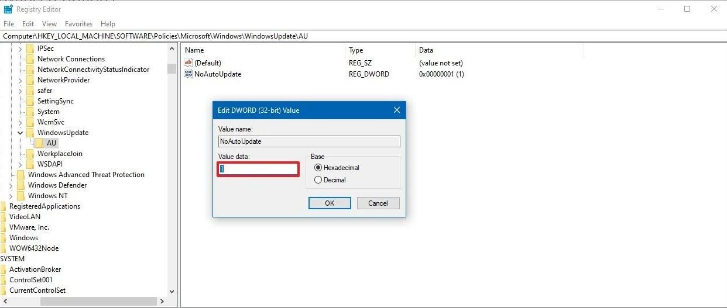Collapse the WindowsUpdate key
This screenshot has height=308, width=727.
click(x=20, y=133)
